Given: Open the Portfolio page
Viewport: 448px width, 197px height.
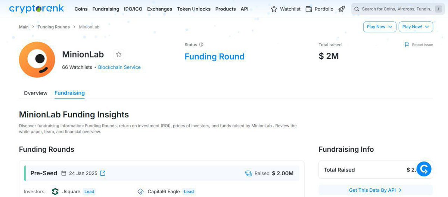Looking at the screenshot, I should coord(320,9).
